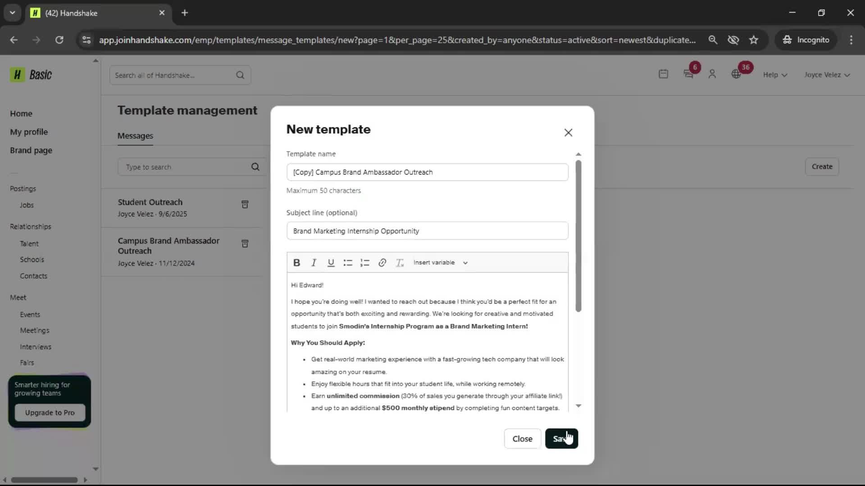Image resolution: width=865 pixels, height=486 pixels.
Task: Close the Handshake browser tab
Action: (162, 13)
